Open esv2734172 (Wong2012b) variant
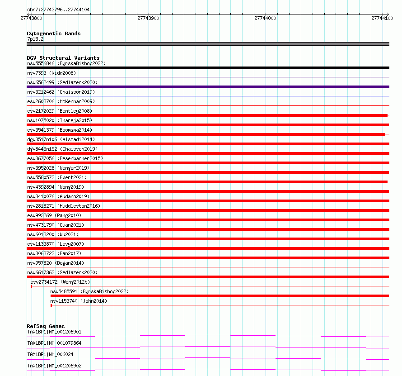This screenshot has height=376, width=402. coord(60,282)
